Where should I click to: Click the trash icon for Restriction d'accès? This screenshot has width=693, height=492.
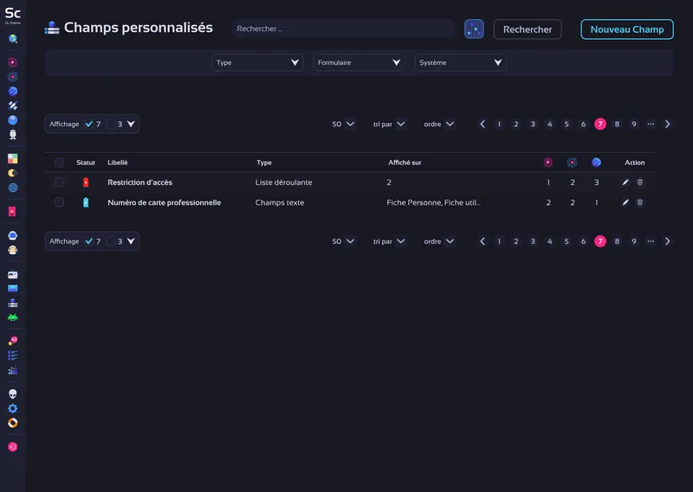point(640,182)
